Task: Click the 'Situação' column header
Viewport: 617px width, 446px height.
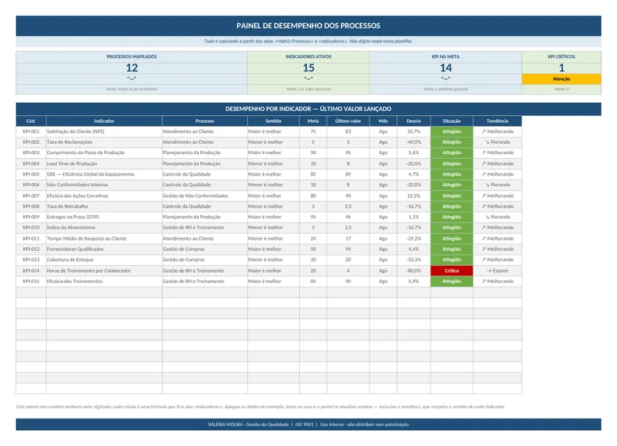Action: [452, 121]
